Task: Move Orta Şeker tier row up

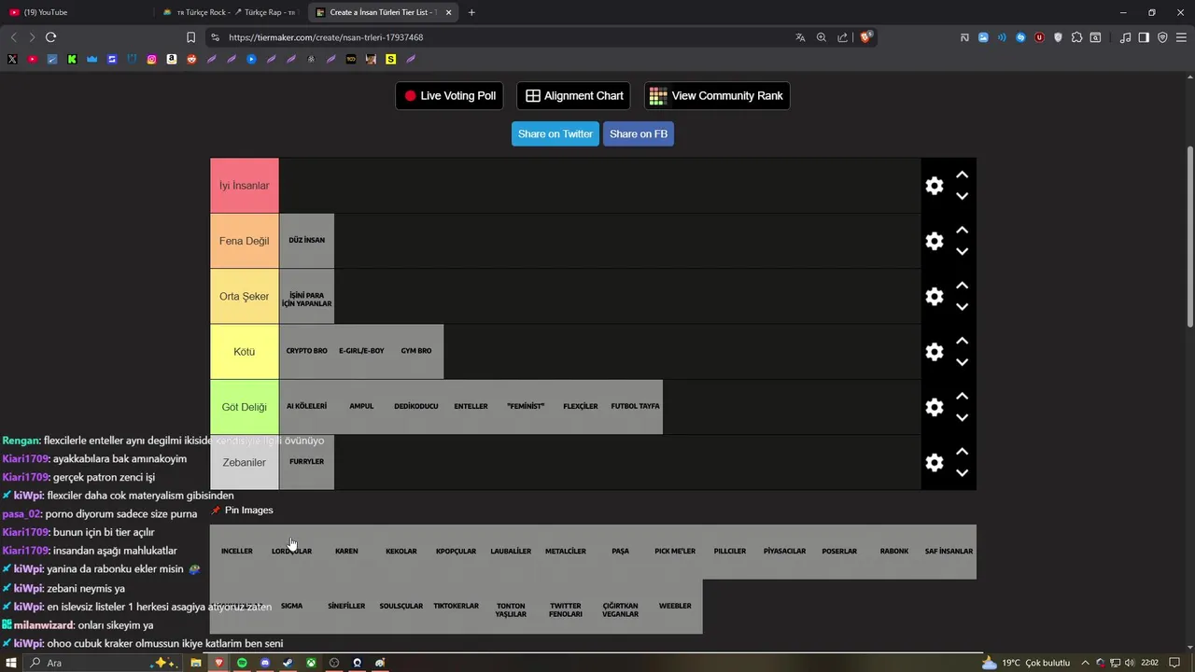Action: click(962, 286)
